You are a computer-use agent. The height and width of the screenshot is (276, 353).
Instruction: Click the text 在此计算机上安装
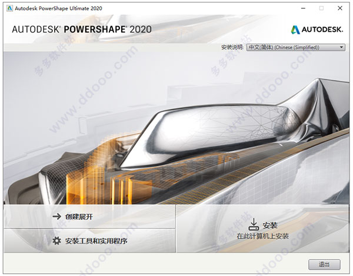point(263,236)
